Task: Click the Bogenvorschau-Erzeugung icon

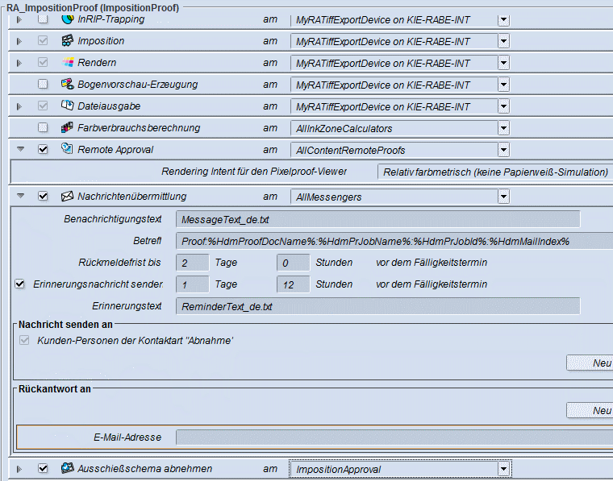Action: 68,84
